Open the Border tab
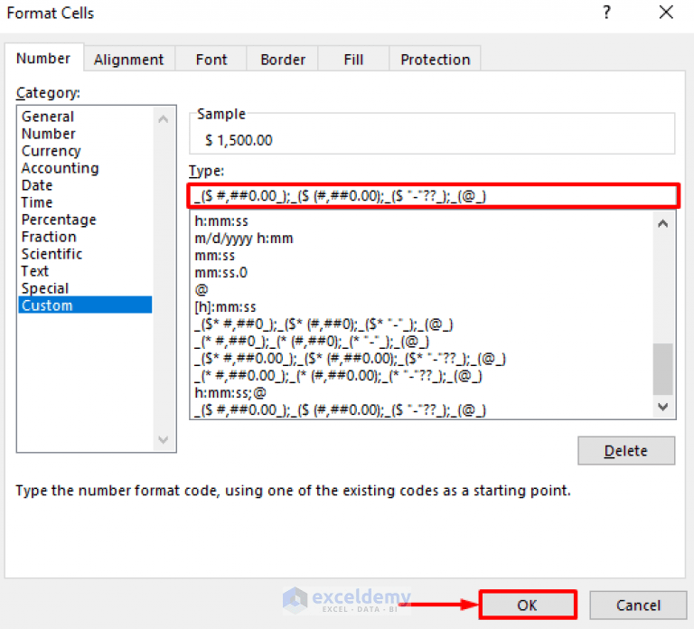This screenshot has height=629, width=694. point(283,60)
